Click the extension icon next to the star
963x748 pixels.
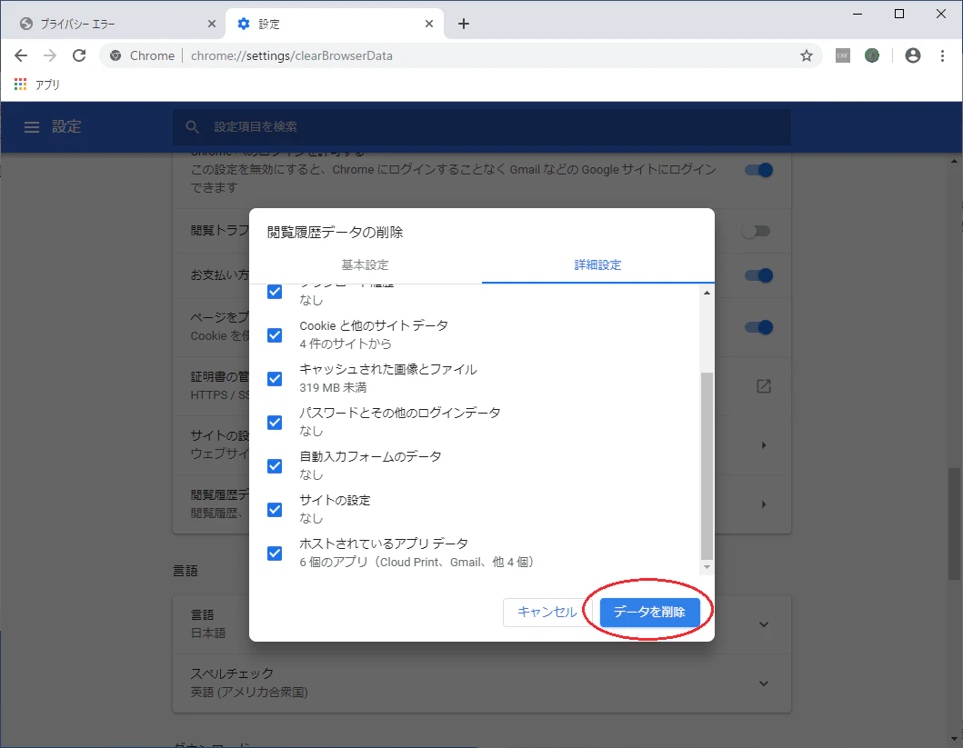click(x=842, y=55)
